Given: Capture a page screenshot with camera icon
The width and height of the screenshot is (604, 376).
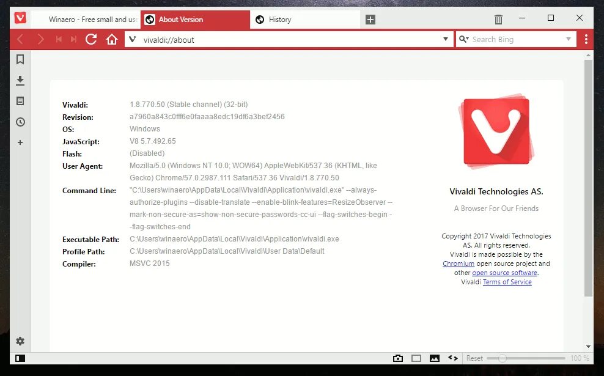Looking at the screenshot, I should pyautogui.click(x=398, y=358).
